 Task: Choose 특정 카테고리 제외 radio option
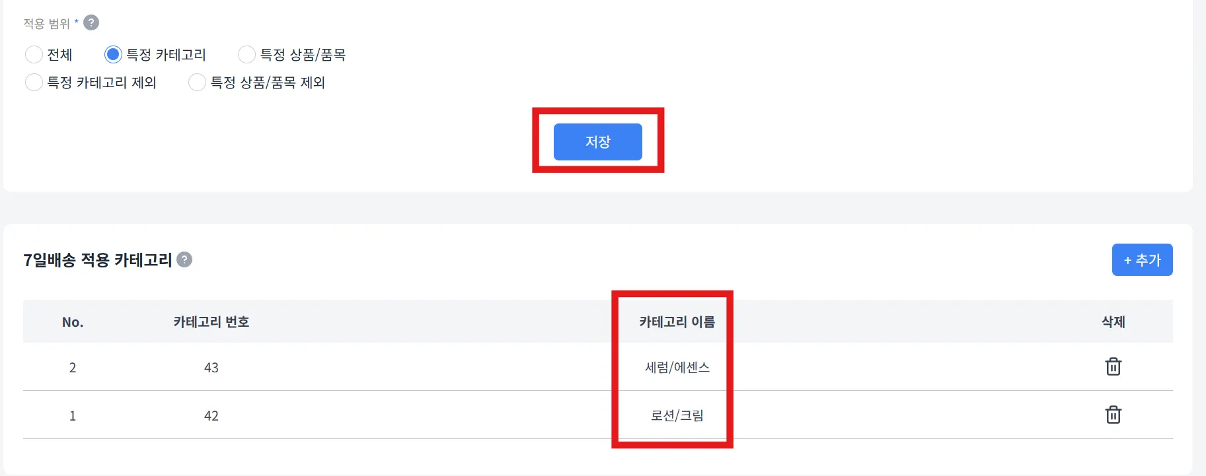(x=34, y=83)
